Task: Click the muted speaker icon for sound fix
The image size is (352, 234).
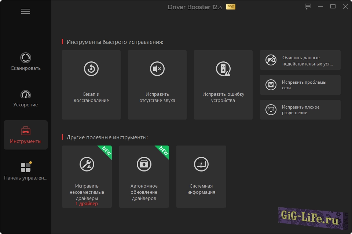Action: [157, 69]
